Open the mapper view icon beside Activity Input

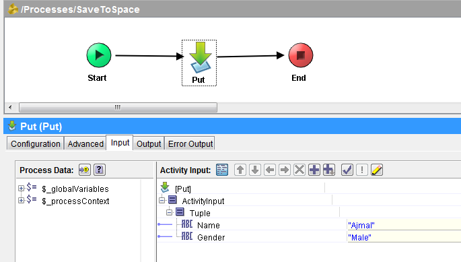(222, 170)
